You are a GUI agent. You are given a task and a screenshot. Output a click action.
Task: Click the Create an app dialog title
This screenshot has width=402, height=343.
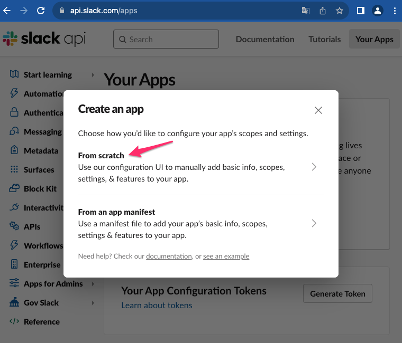point(111,109)
